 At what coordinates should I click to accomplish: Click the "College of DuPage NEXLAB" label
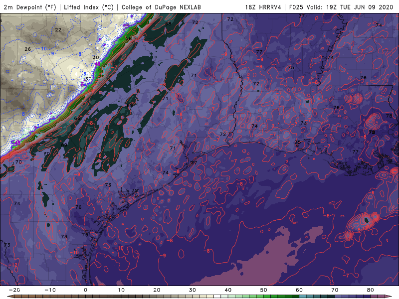tap(161, 7)
